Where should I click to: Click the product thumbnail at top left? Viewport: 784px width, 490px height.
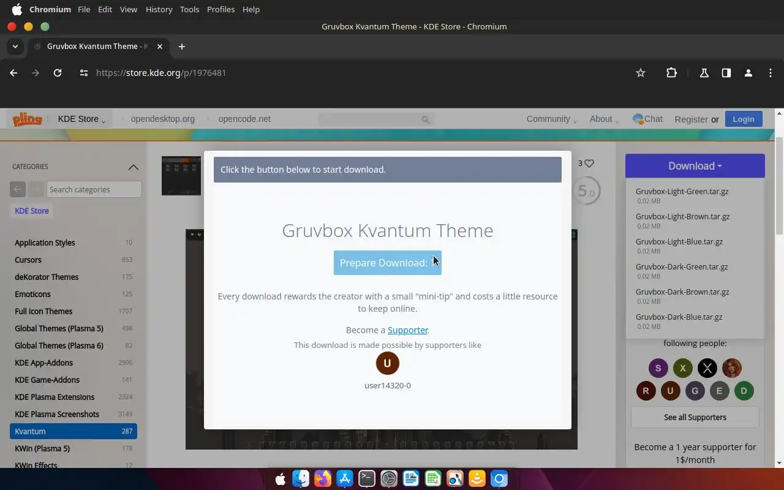pos(181,176)
